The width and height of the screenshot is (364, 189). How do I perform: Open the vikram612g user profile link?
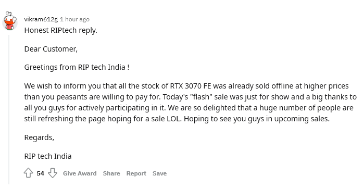point(41,19)
